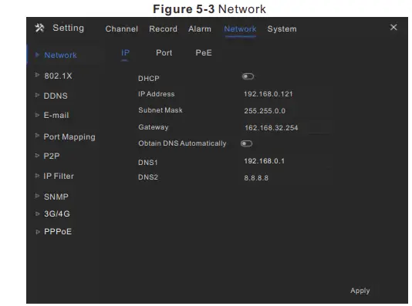Click the DNS2 label

click(x=148, y=177)
